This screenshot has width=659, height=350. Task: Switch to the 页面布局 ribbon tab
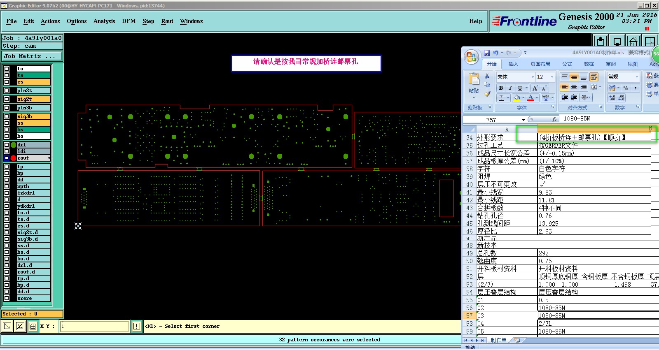(x=540, y=64)
